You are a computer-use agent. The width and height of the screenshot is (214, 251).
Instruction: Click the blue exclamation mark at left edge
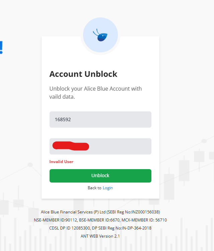click(x=1, y=47)
